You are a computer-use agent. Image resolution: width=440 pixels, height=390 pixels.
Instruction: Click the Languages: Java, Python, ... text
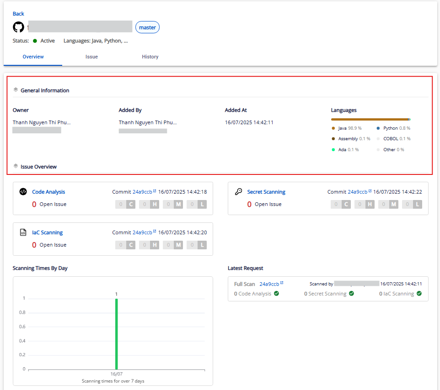point(96,41)
